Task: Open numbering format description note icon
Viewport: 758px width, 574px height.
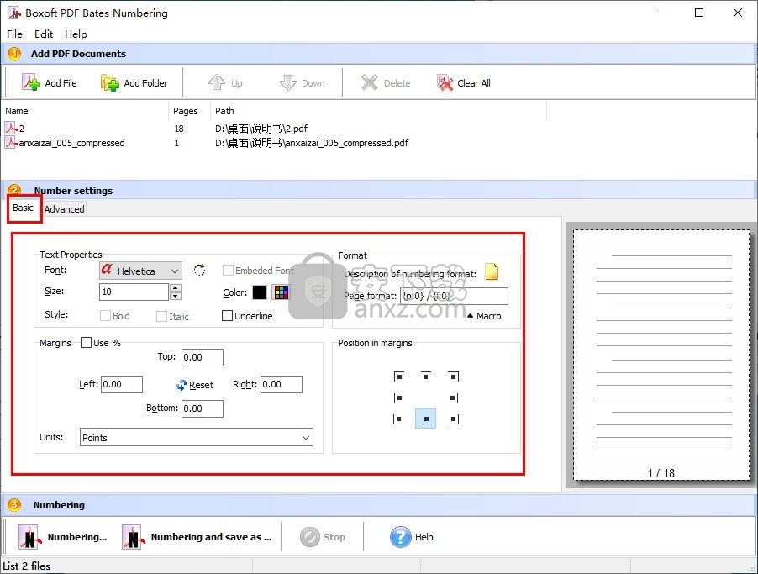Action: coord(491,271)
